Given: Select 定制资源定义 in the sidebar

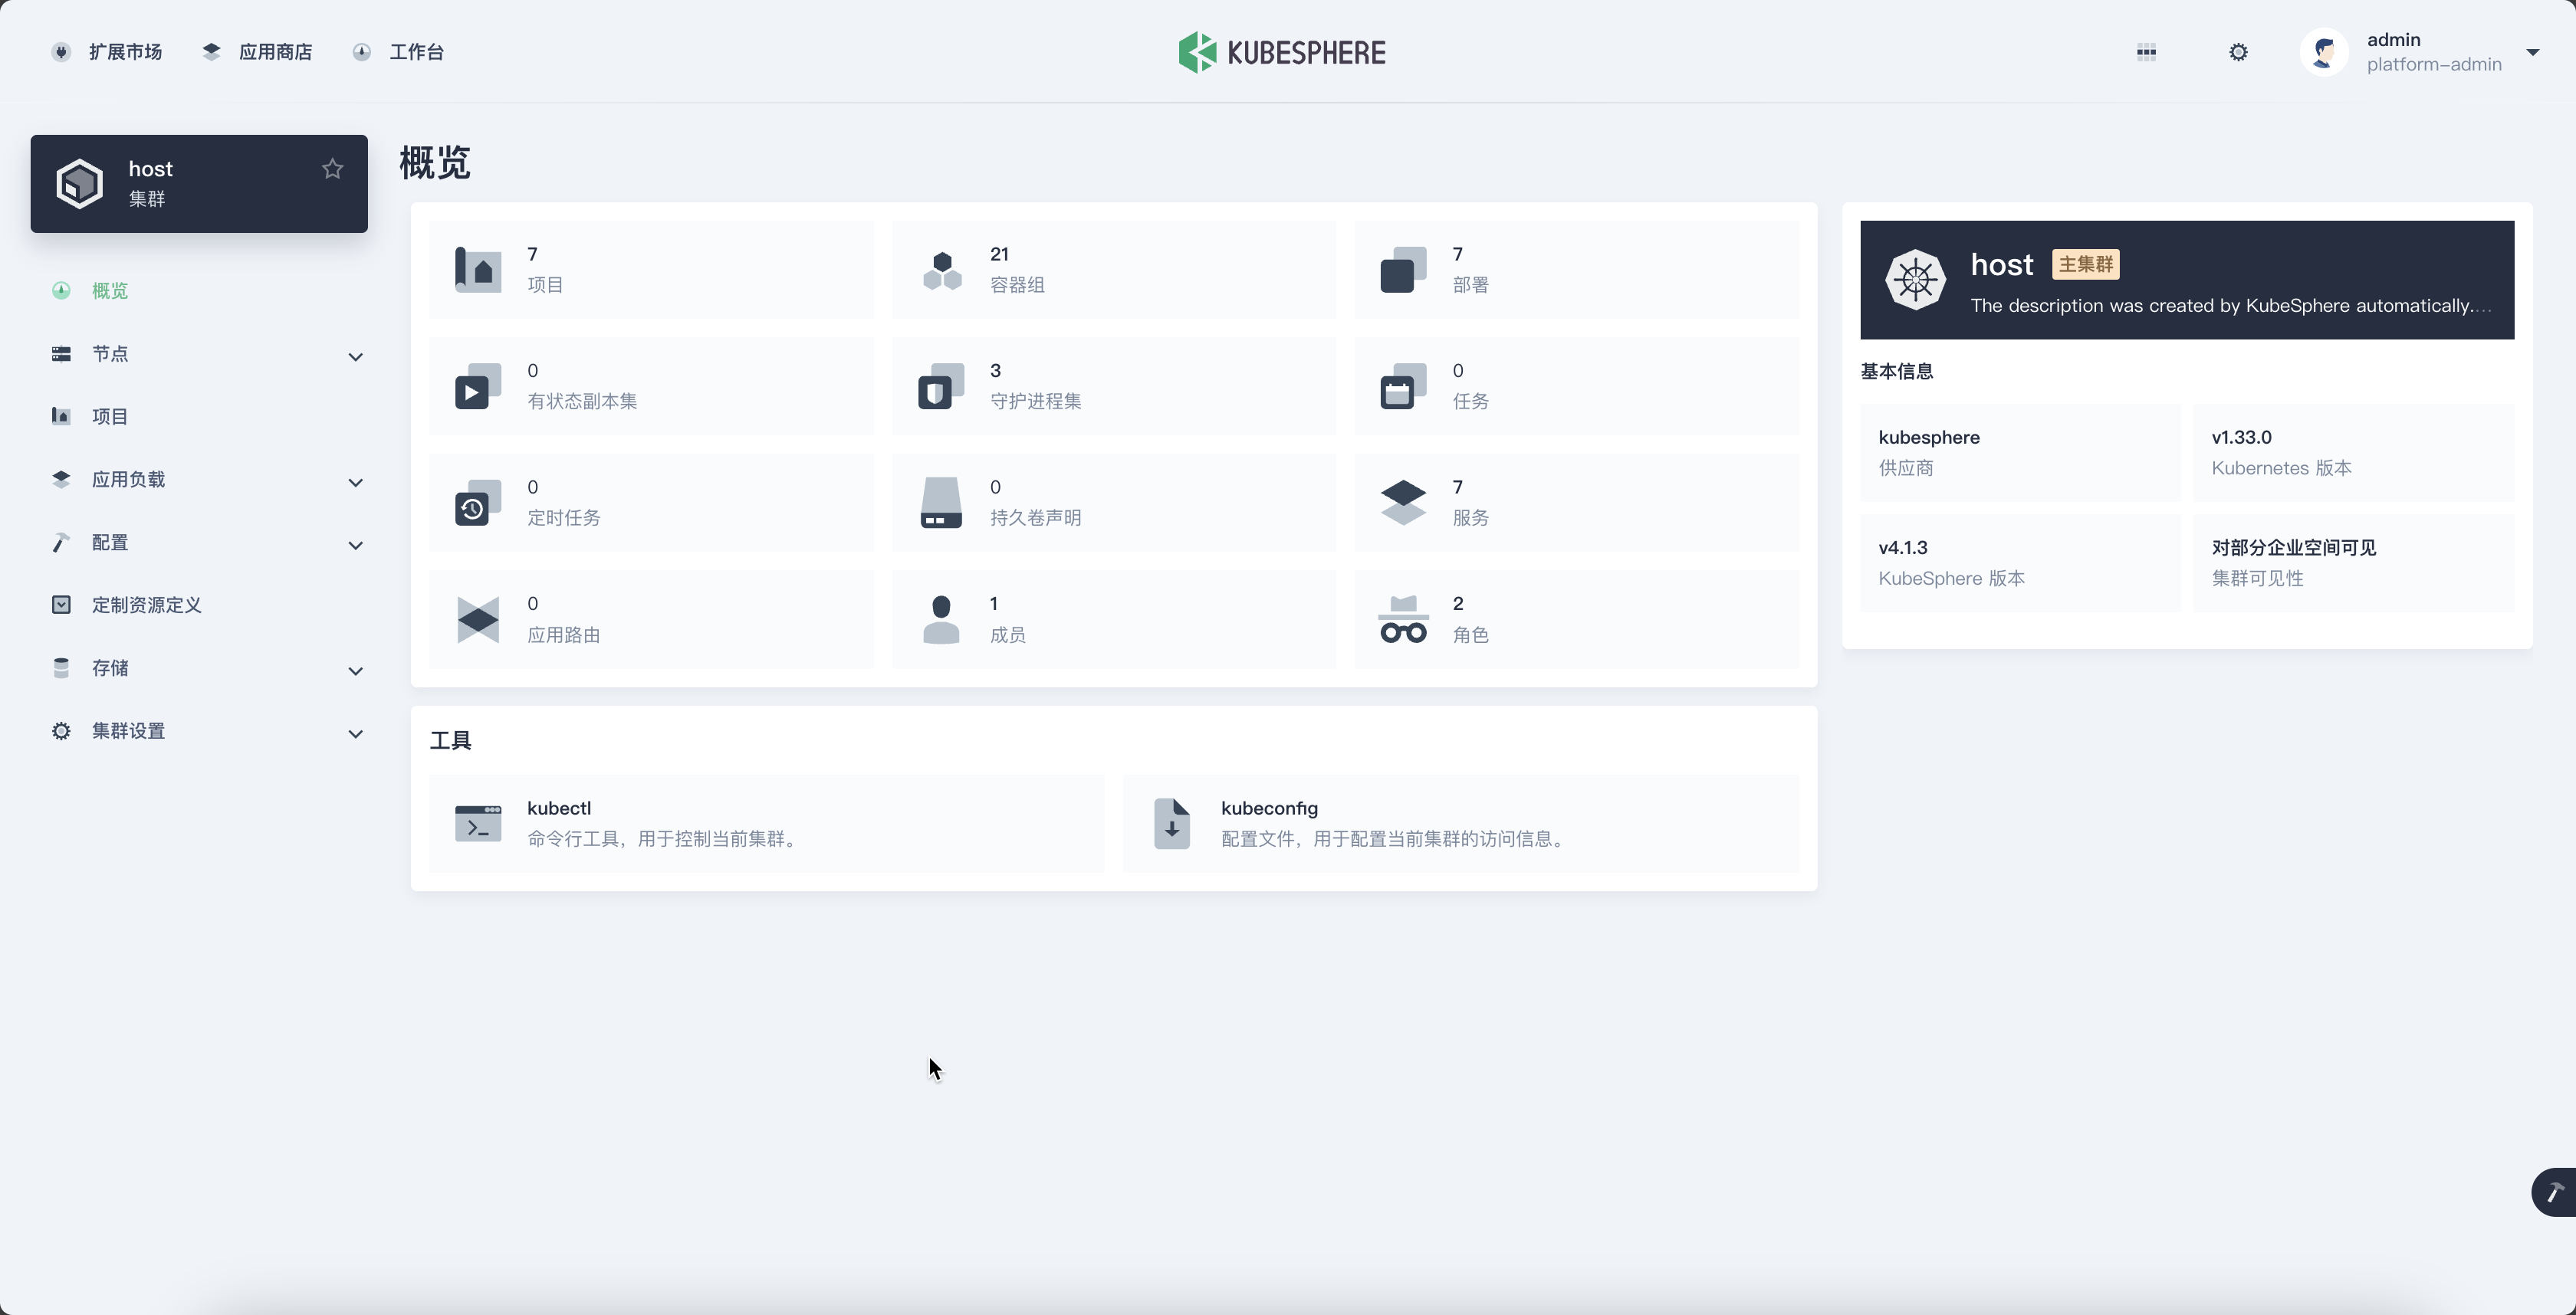Looking at the screenshot, I should (146, 605).
